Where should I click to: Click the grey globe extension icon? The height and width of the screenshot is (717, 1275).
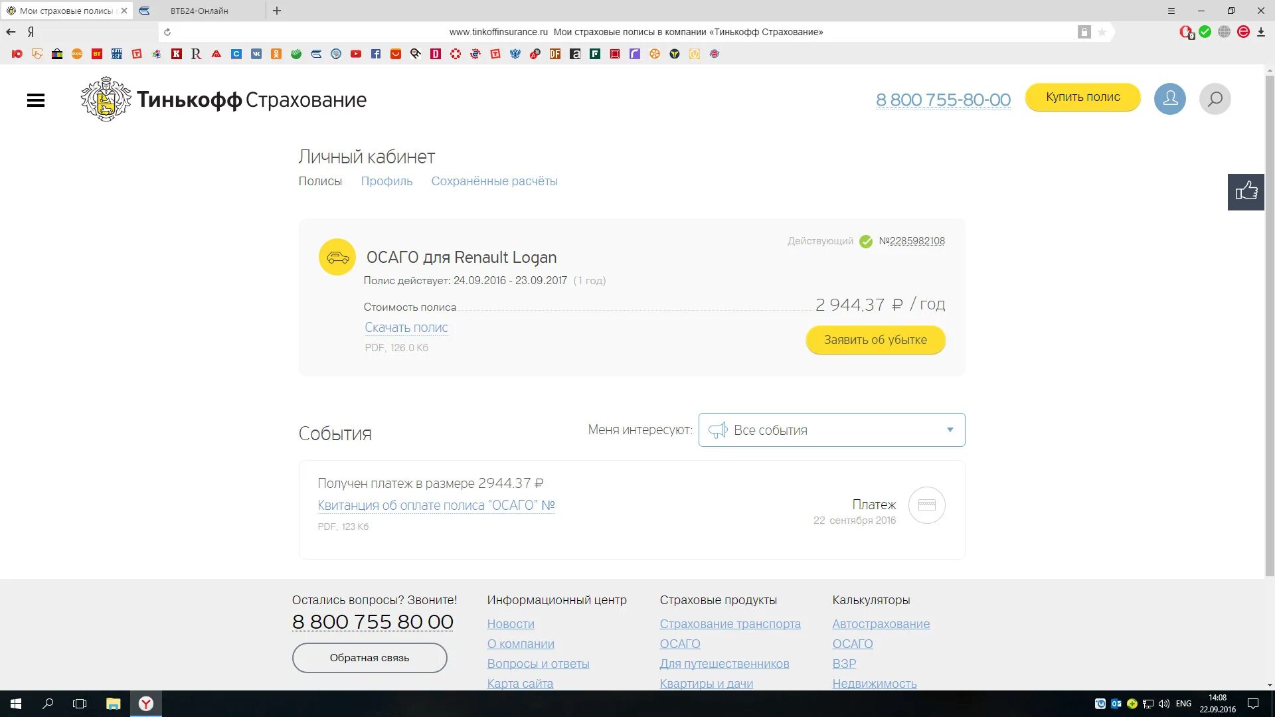tap(1225, 32)
